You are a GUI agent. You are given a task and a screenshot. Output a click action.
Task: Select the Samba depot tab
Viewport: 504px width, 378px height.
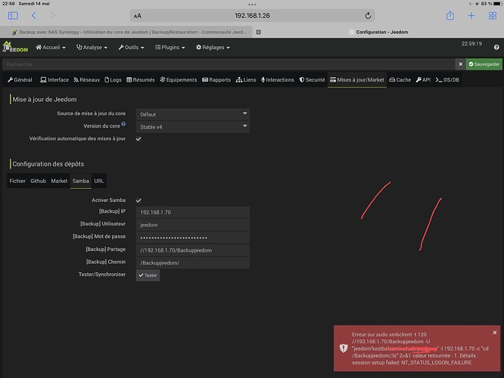coord(81,181)
